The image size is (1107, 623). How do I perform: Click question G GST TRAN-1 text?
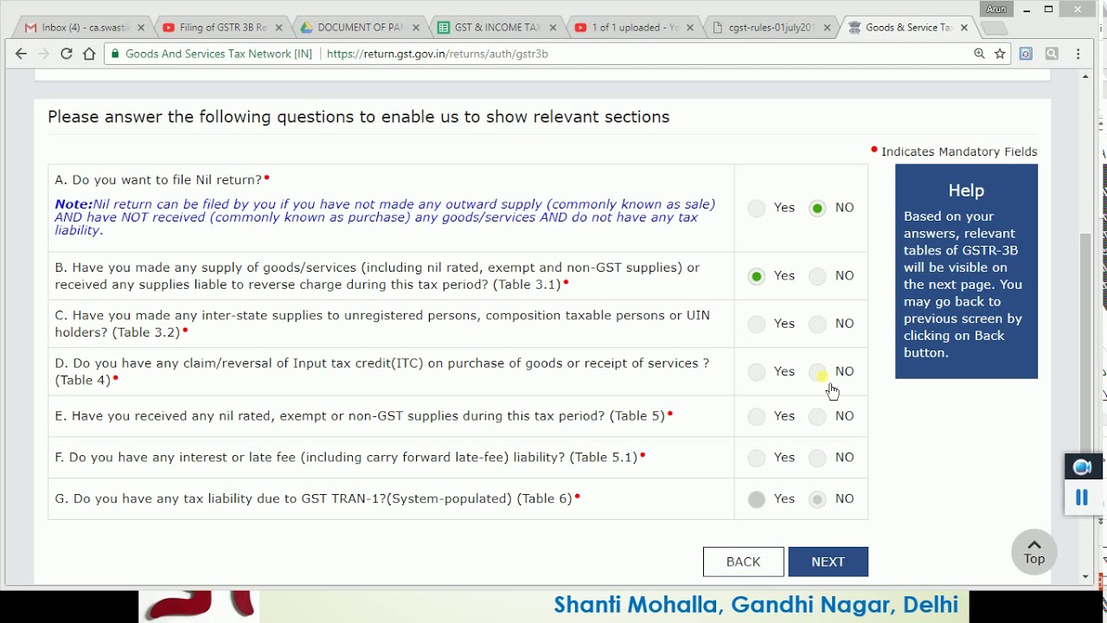pyautogui.click(x=313, y=498)
